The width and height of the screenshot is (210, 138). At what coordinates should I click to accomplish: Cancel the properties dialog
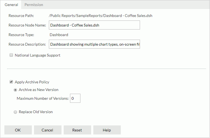pyautogui.click(x=48, y=130)
